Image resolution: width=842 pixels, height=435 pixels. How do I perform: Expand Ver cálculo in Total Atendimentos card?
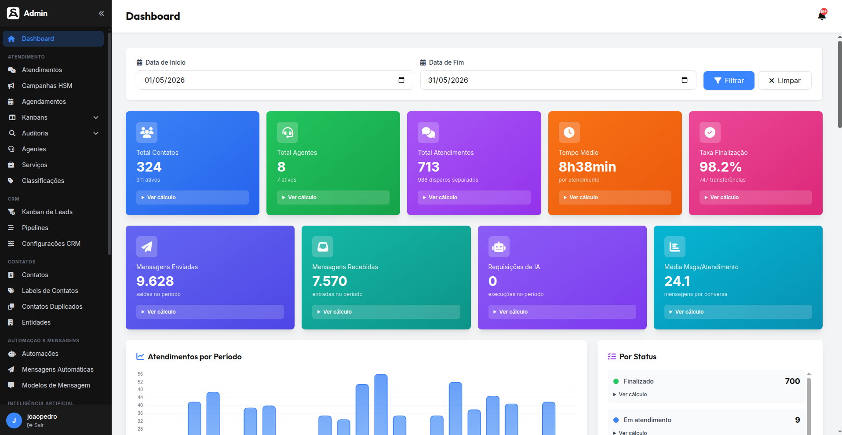(x=474, y=197)
